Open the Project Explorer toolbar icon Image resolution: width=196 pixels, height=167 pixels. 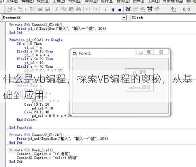[x=128, y=9]
